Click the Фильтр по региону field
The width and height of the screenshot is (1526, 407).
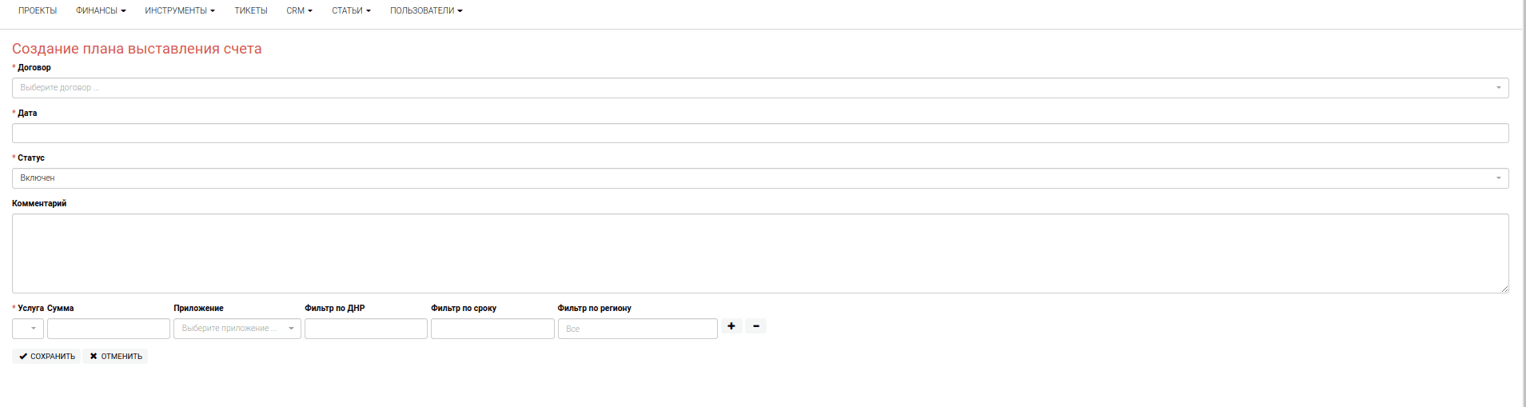(637, 329)
